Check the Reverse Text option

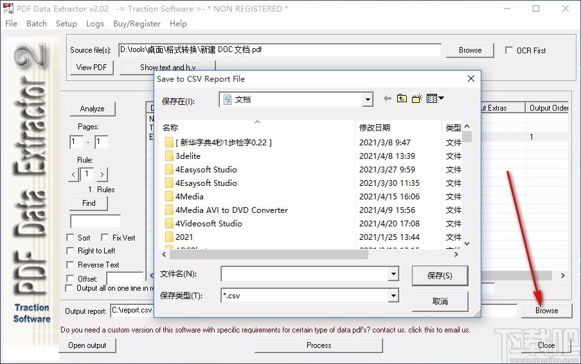pyautogui.click(x=69, y=265)
